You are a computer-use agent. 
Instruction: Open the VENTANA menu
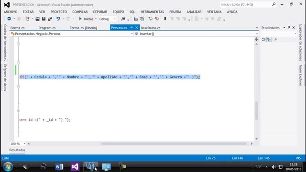214,12
